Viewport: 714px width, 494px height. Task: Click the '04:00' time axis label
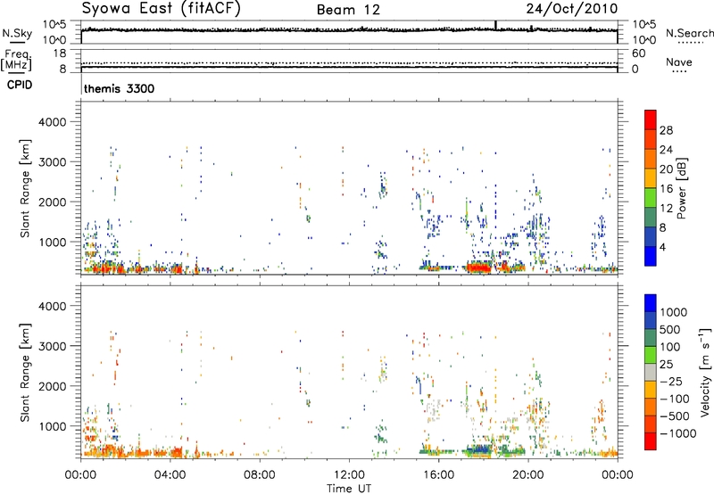(170, 475)
